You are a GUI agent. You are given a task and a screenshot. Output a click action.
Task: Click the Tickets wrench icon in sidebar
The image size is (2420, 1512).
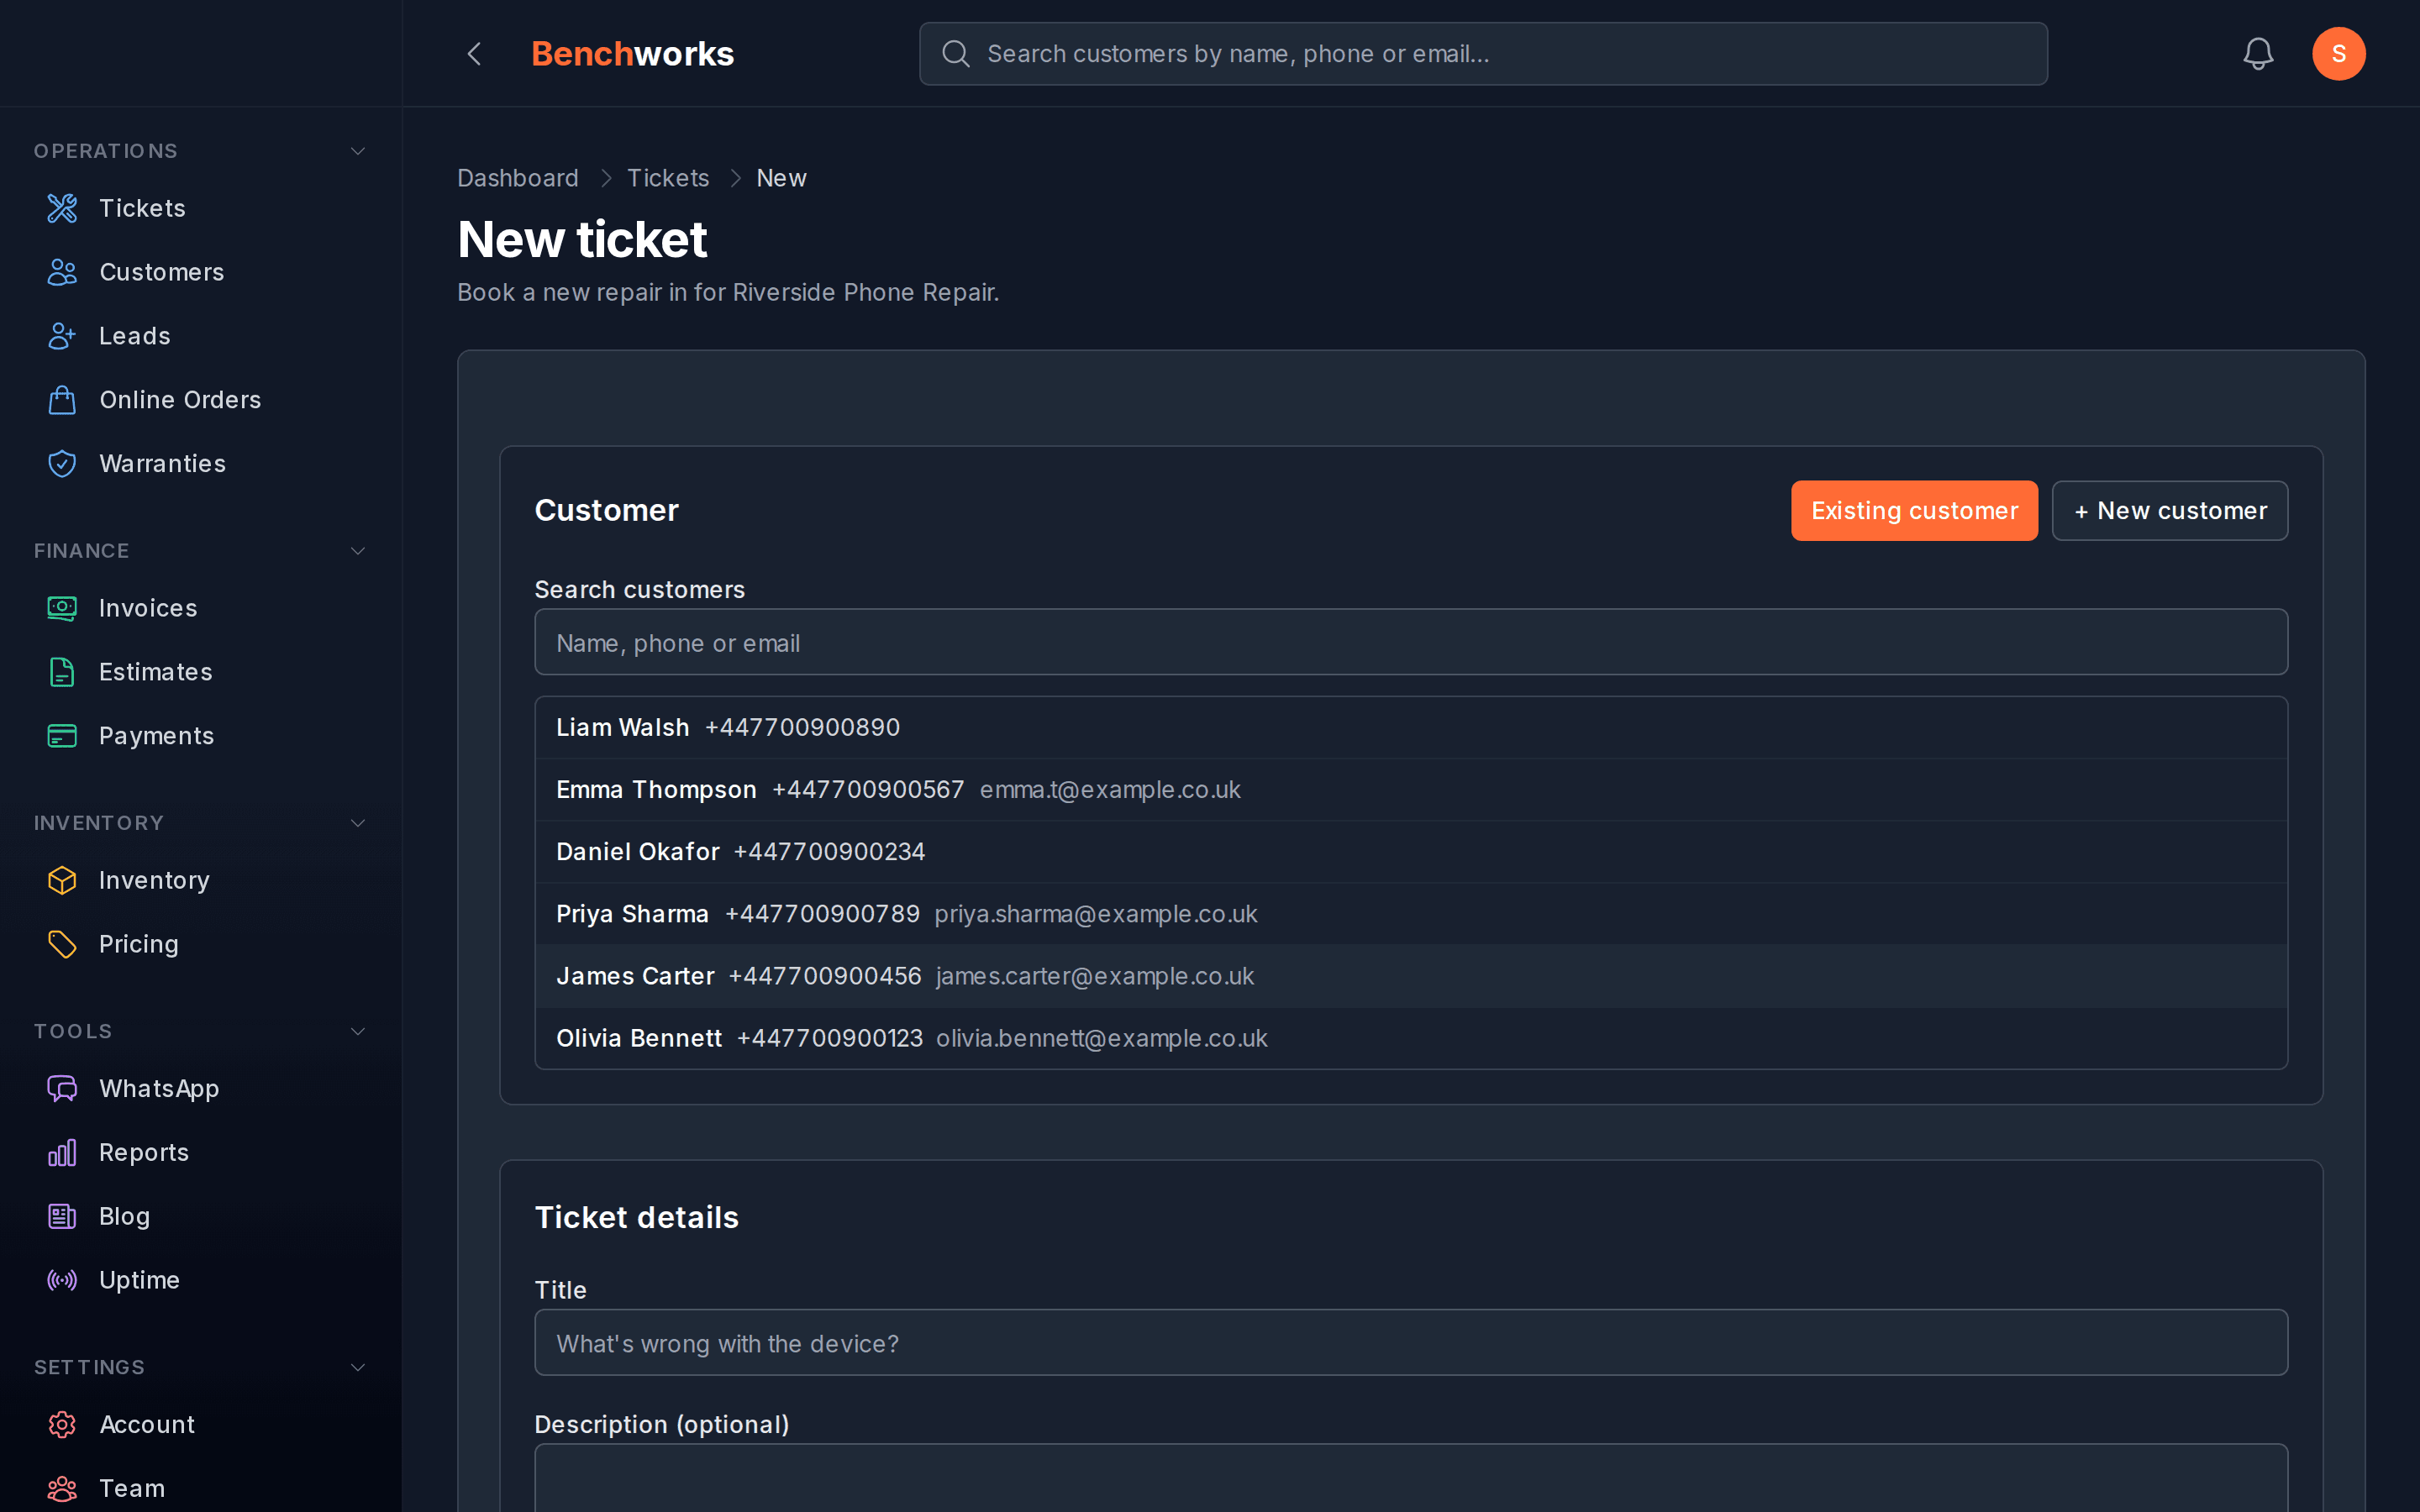point(62,208)
